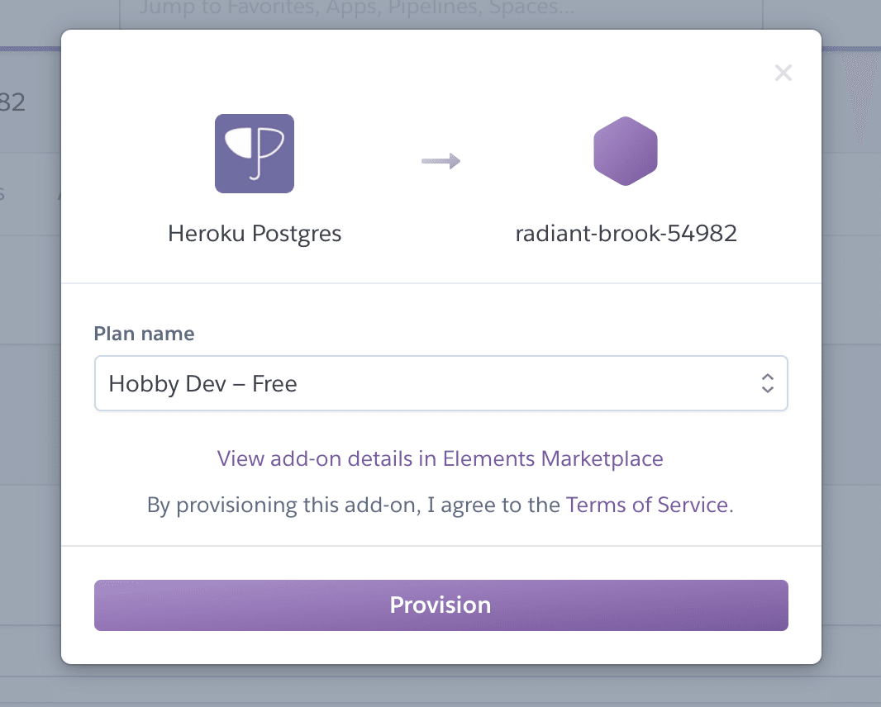Open the Terms of Service link
881x707 pixels.
(647, 505)
